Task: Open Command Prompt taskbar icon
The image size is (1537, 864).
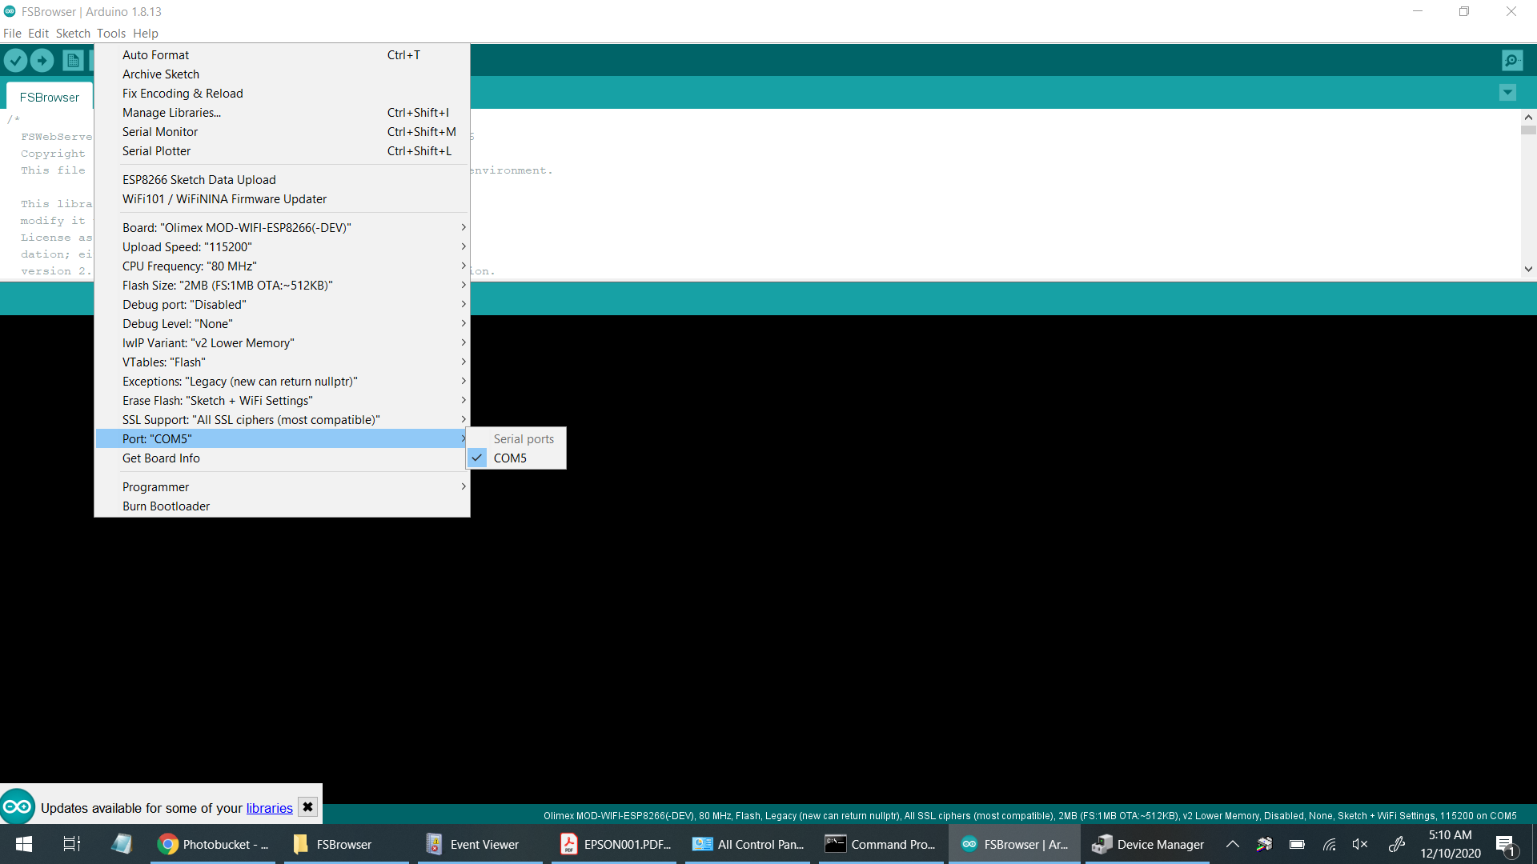Action: 881,844
